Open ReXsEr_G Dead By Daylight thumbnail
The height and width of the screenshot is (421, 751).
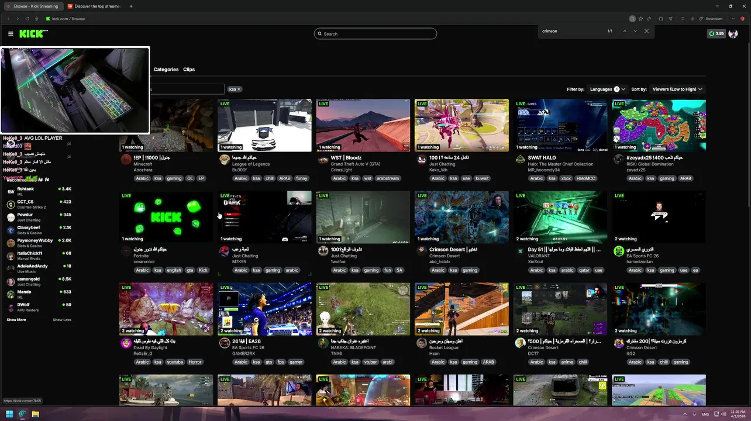[x=166, y=309]
